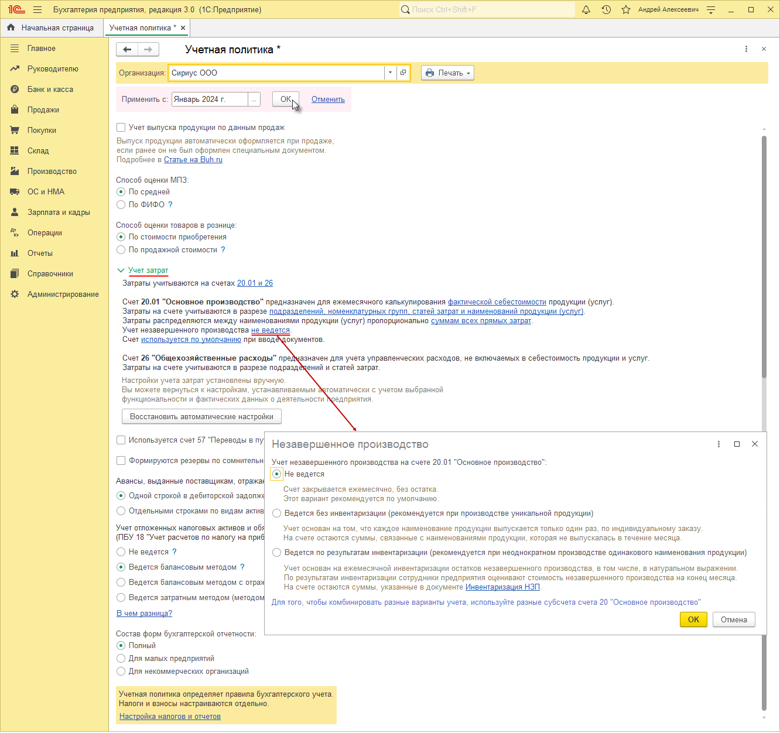The height and width of the screenshot is (733, 780).
Task: Cancel the Незавершенное производство dialog
Action: point(734,619)
